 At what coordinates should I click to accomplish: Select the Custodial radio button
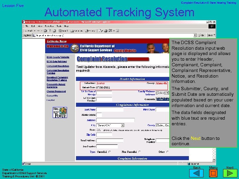click(110, 152)
